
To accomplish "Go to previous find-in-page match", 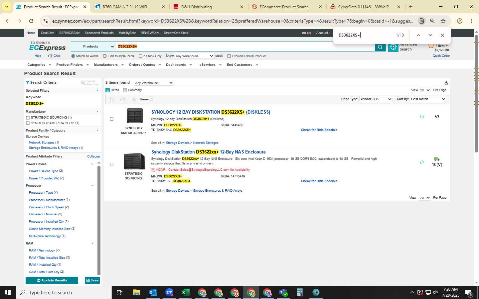I will 418,35.
